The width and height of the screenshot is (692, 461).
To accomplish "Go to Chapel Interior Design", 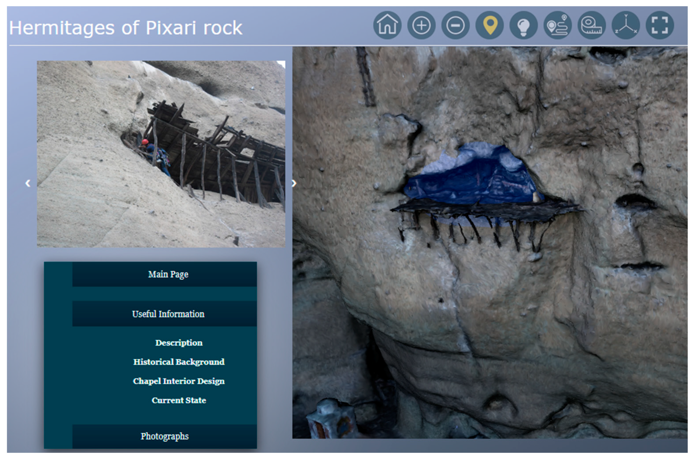I will pyautogui.click(x=179, y=381).
